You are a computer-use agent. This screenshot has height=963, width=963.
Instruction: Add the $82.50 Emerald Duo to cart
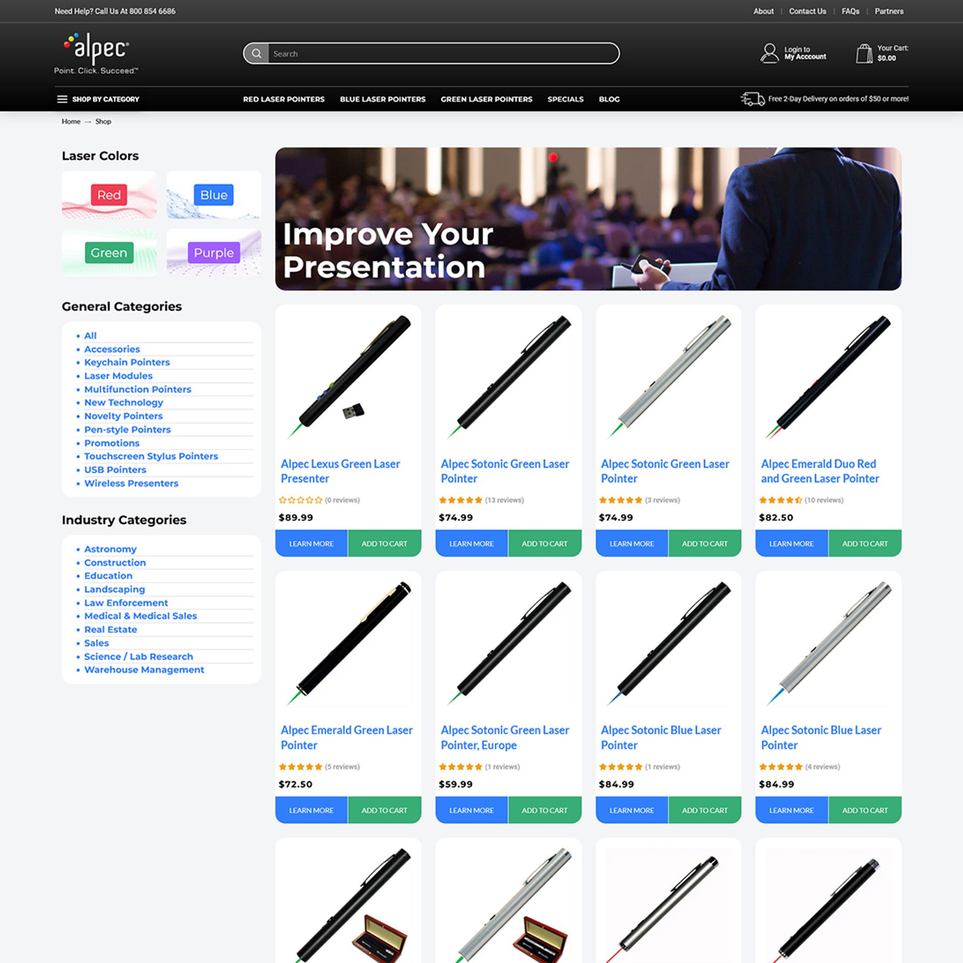tap(865, 544)
